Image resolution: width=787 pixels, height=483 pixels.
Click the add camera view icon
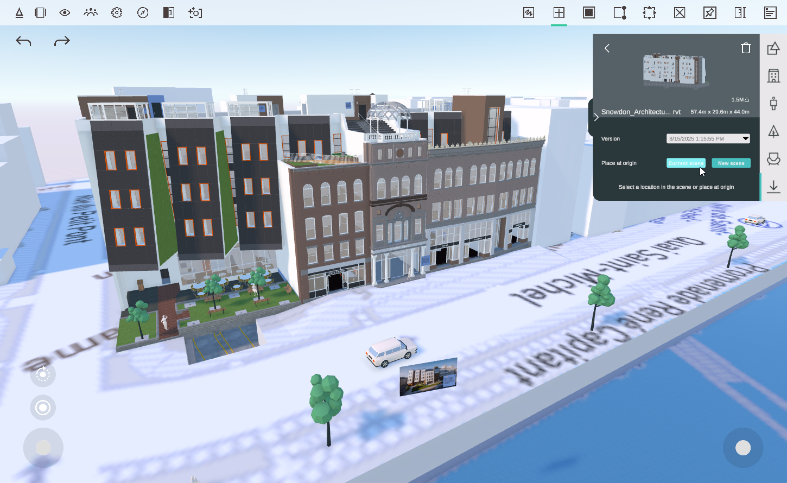pyautogui.click(x=195, y=12)
